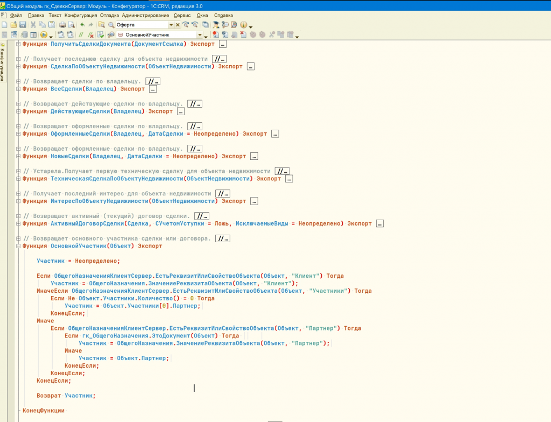The image size is (551, 422).
Task: Expand collapsed comment box after 'действующие сделки по владельцу'
Action: pyautogui.click(x=195, y=104)
